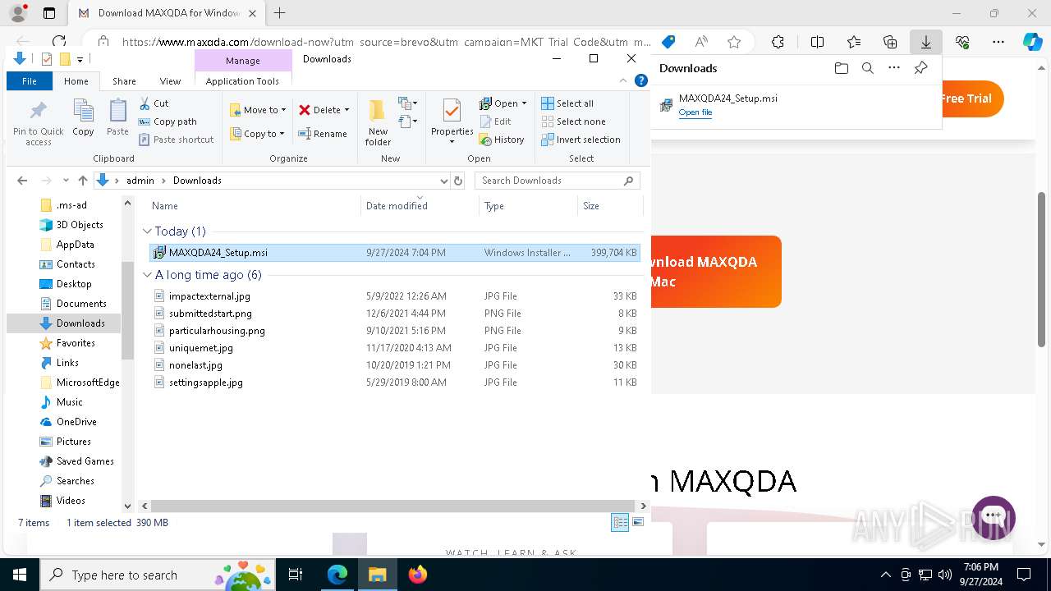Click the Rename ribbon button
Image resolution: width=1051 pixels, height=591 pixels.
(322, 134)
